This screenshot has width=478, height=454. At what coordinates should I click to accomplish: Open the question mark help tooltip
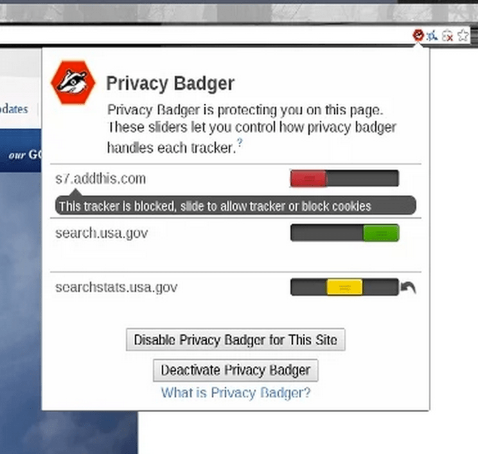coord(240,143)
